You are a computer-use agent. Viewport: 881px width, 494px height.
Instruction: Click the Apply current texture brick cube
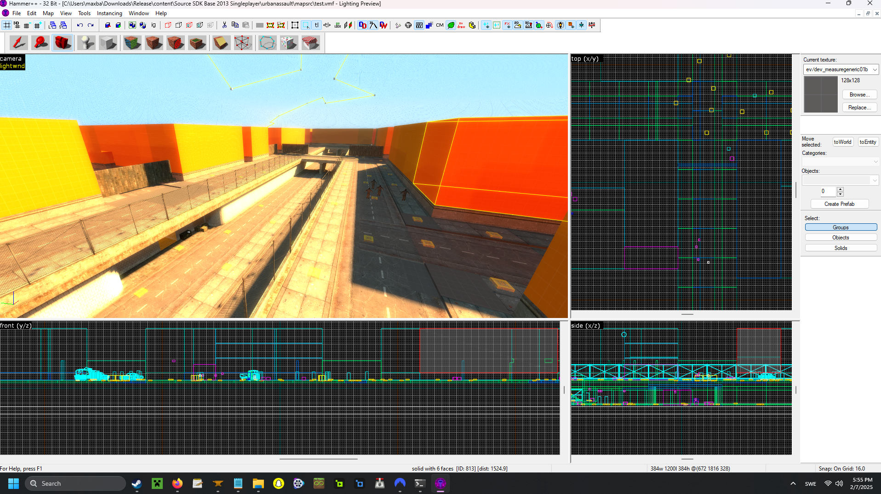154,43
